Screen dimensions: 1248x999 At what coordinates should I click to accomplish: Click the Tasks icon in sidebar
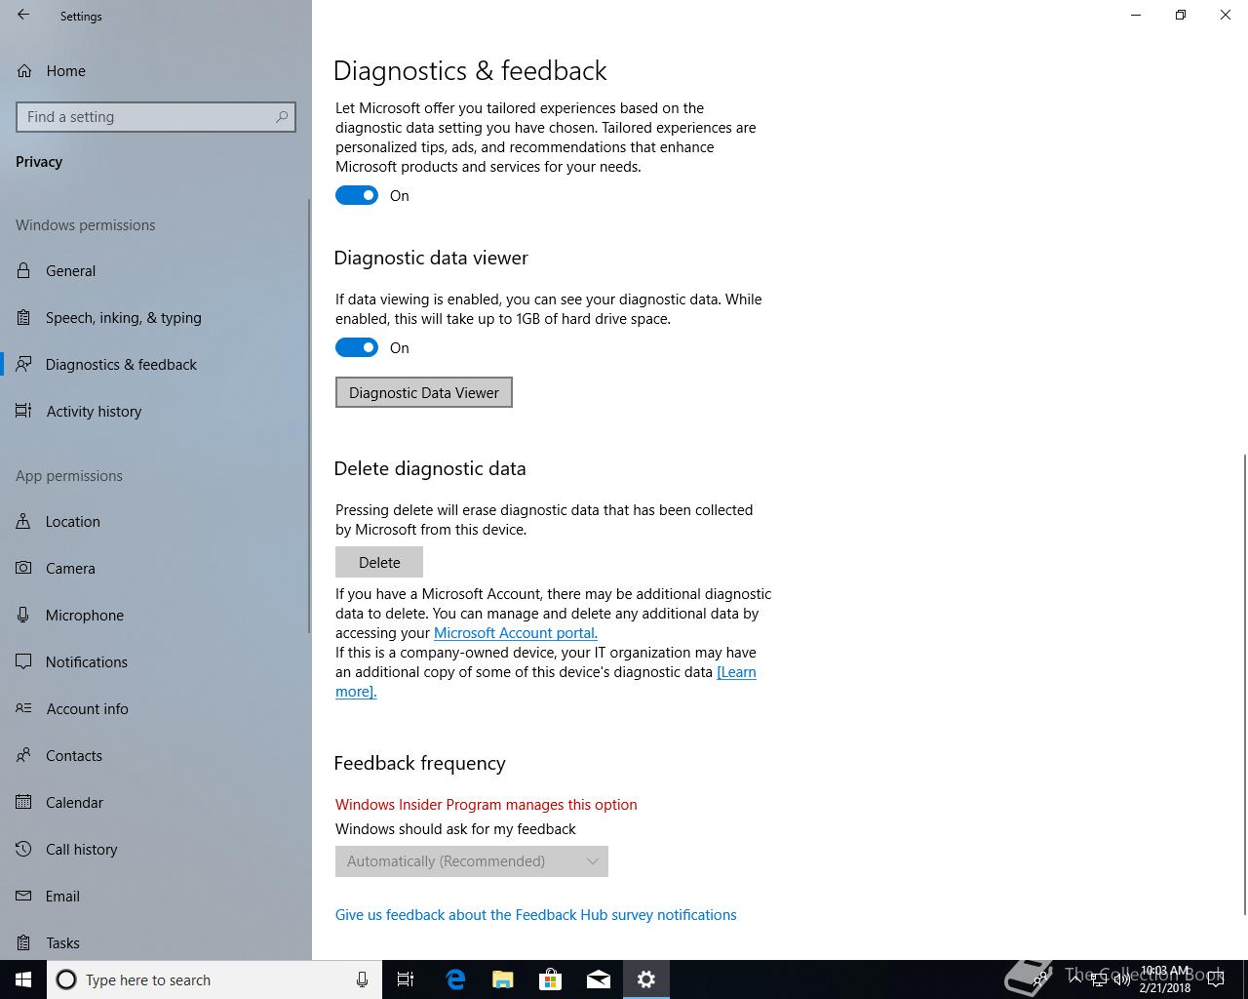(x=23, y=943)
